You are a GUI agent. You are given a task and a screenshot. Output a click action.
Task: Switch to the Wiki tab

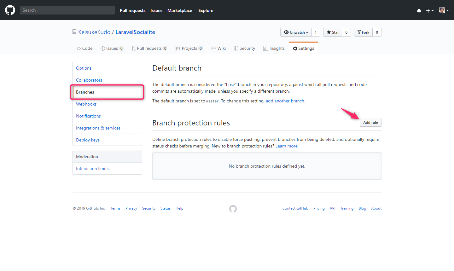tap(218, 48)
